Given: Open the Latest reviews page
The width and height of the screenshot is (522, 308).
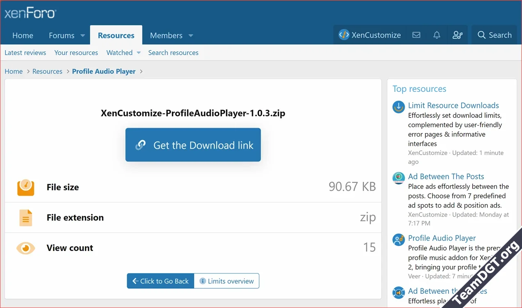Looking at the screenshot, I should pos(25,52).
